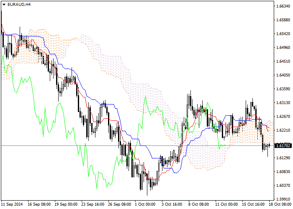This screenshot has height=209, width=293.
Task: Click price level 1.61290 on the price scale
Action: pyautogui.click(x=283, y=158)
